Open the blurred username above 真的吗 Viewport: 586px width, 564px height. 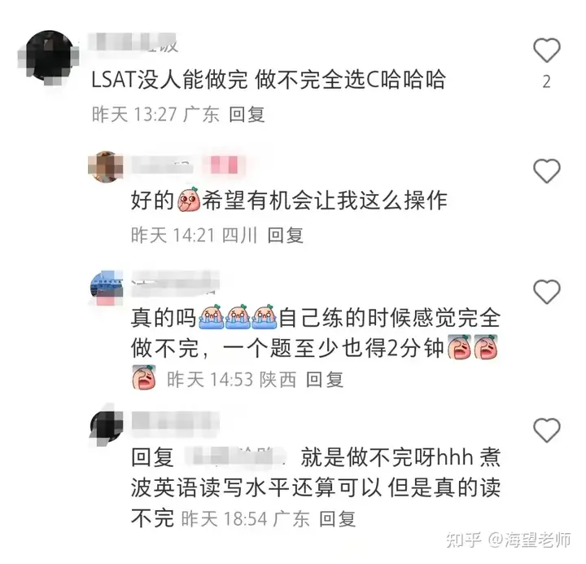coord(176,280)
